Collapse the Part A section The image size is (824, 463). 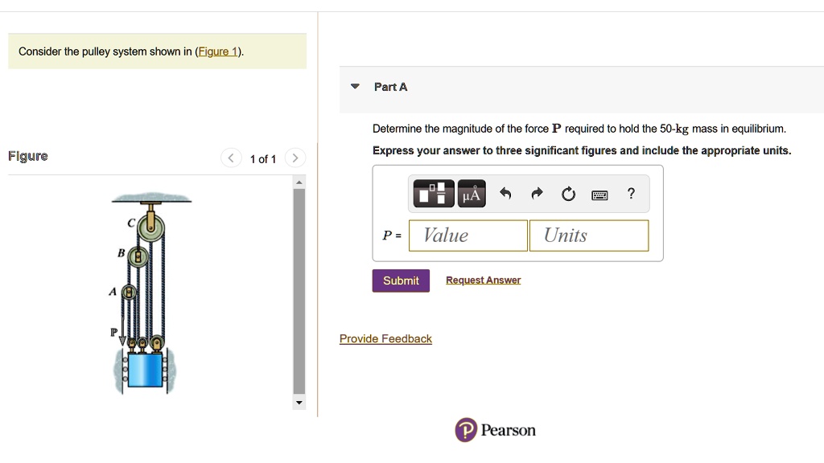tap(355, 87)
